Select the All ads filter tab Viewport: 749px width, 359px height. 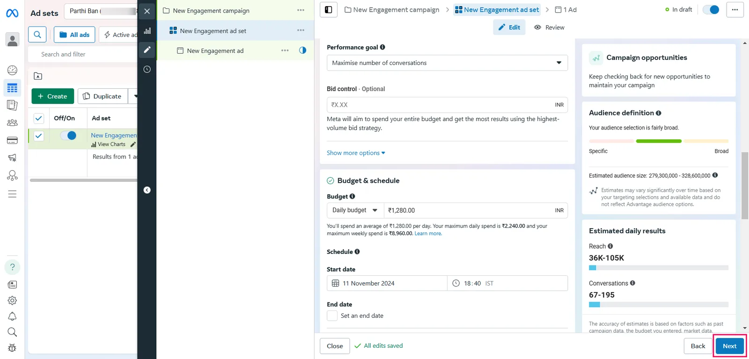click(x=74, y=35)
